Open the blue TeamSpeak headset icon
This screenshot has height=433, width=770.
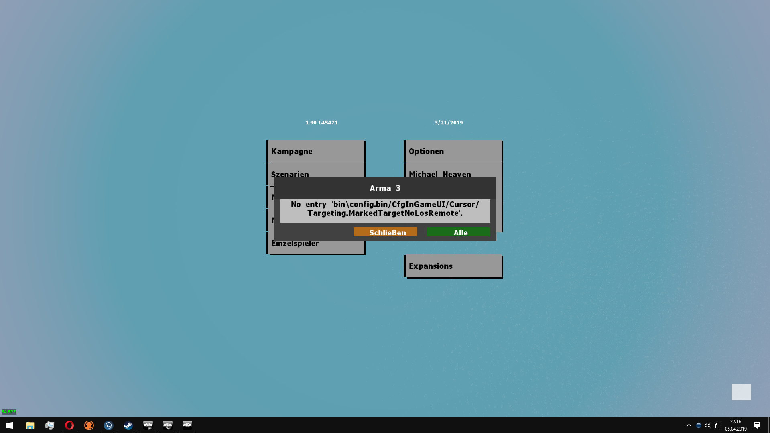[x=108, y=425]
